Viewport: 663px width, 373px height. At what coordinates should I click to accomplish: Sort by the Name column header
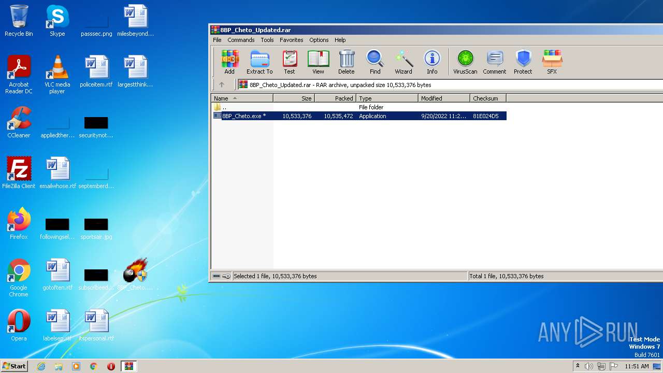click(x=242, y=98)
